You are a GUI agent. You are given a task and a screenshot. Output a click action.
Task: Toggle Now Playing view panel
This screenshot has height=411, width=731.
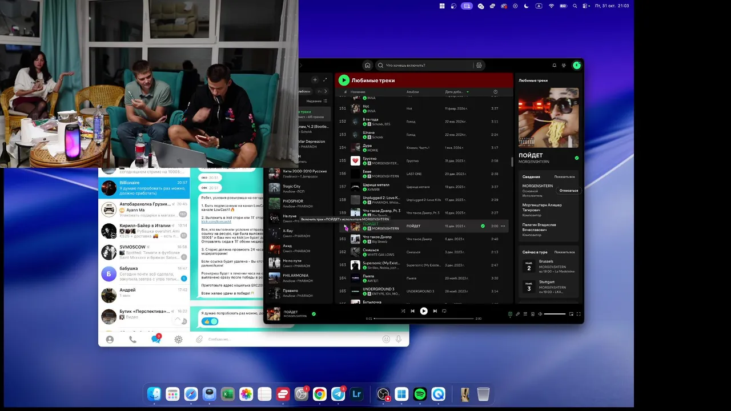pos(510,314)
